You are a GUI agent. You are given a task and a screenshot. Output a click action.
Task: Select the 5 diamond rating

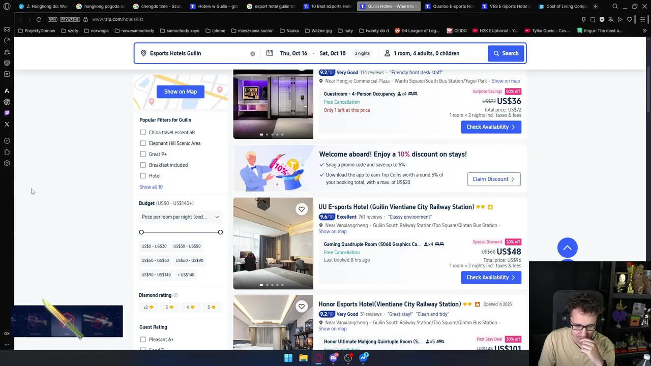(x=211, y=307)
